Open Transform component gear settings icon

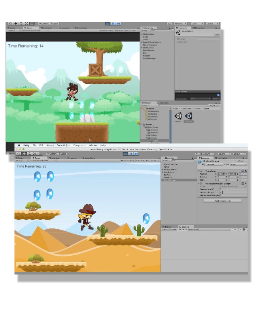pos(245,171)
